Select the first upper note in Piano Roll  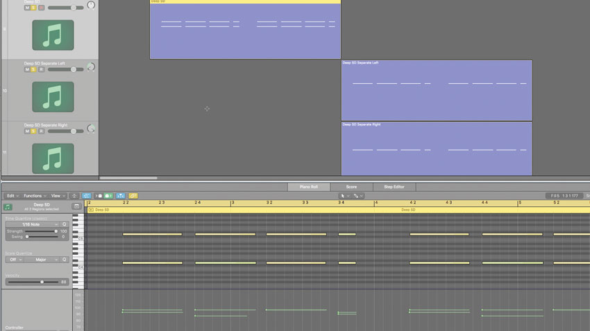coord(153,234)
